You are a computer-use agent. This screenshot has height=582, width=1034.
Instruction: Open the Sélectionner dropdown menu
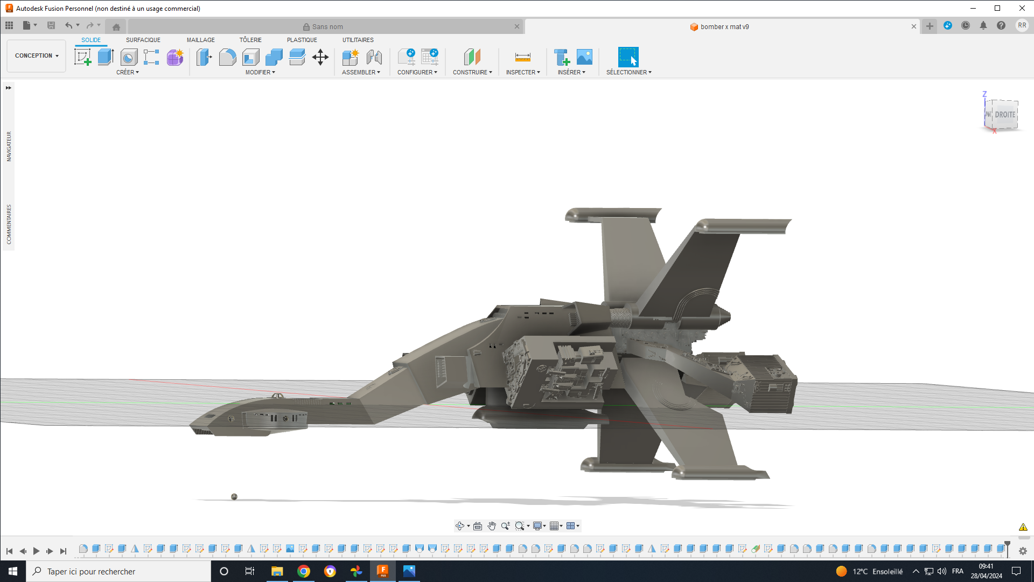[x=628, y=72]
